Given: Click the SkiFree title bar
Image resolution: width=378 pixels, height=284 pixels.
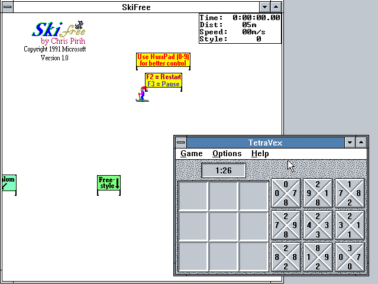Looking at the screenshot, I should click(x=136, y=7).
